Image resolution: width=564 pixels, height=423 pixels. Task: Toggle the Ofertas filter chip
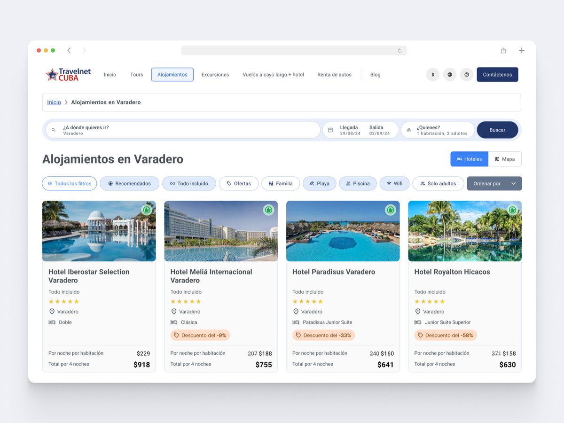click(239, 184)
